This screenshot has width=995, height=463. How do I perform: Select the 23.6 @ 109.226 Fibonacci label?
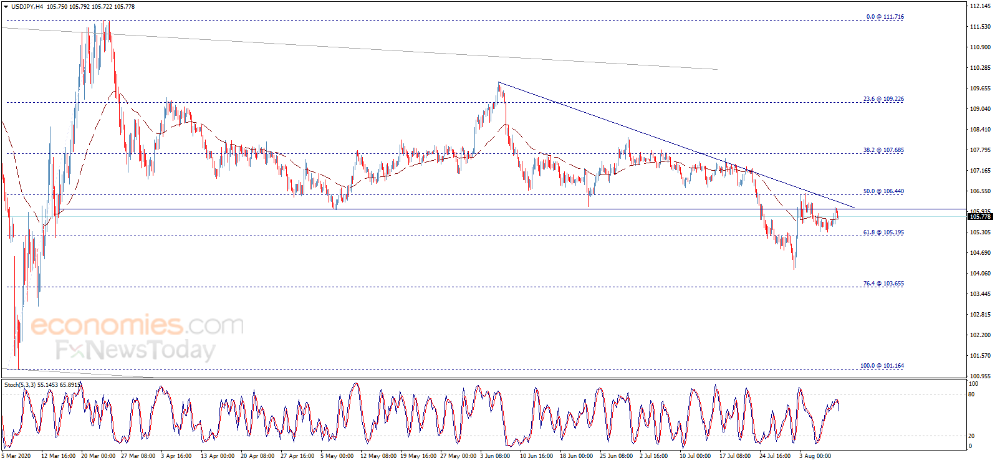pos(883,99)
